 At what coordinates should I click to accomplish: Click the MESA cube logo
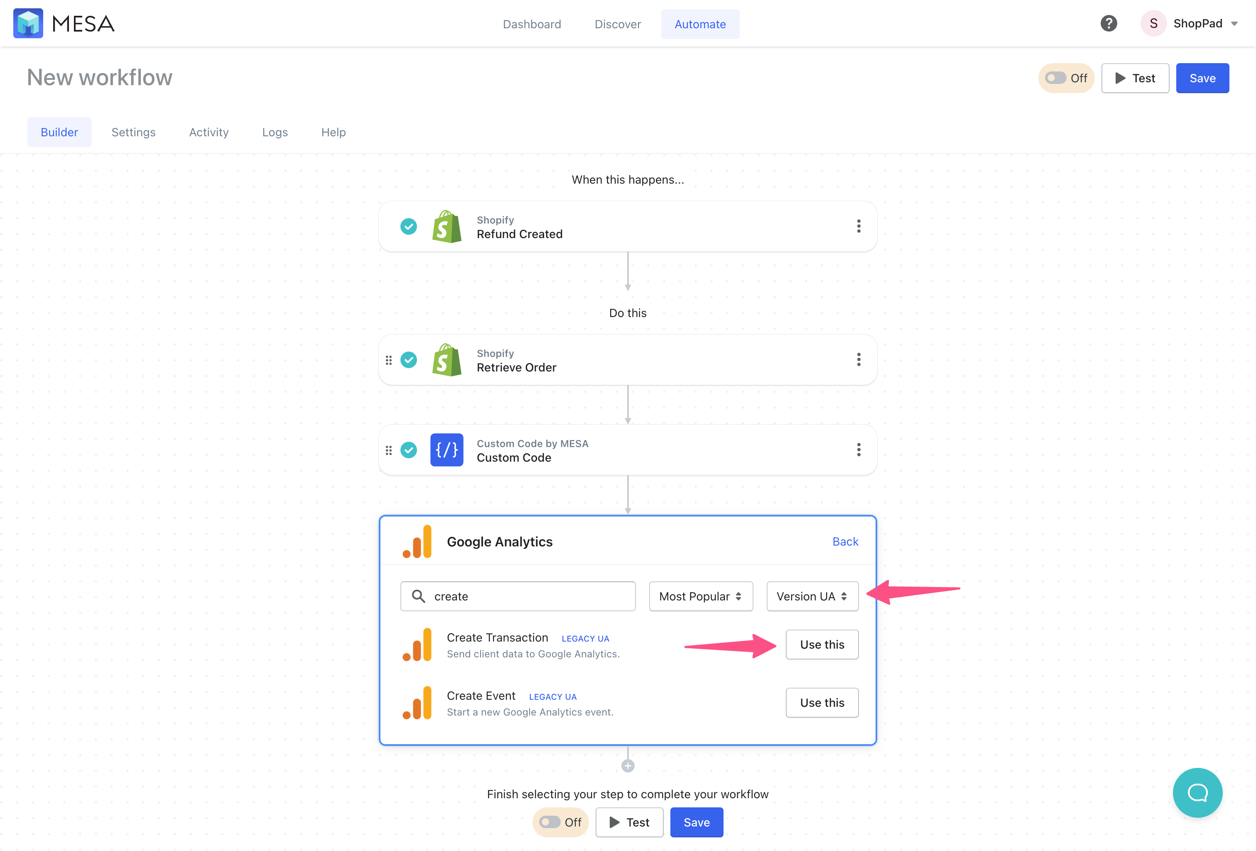pos(28,23)
